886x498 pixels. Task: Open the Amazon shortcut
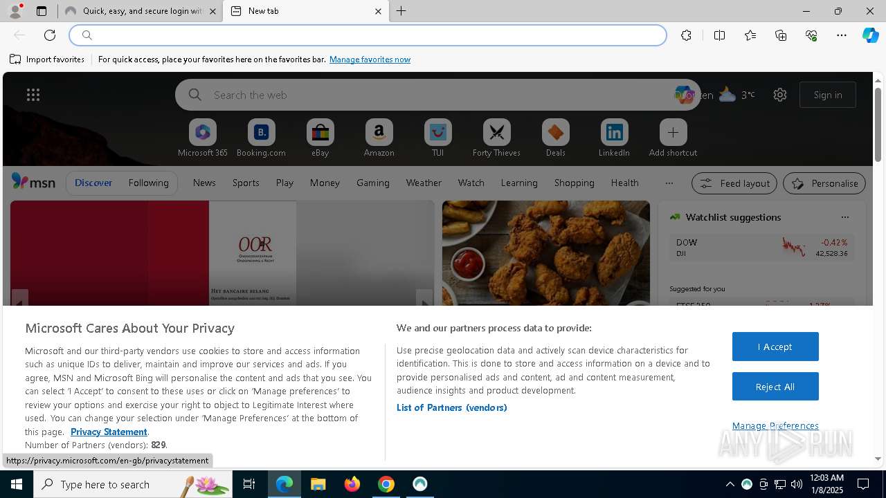[x=379, y=138]
